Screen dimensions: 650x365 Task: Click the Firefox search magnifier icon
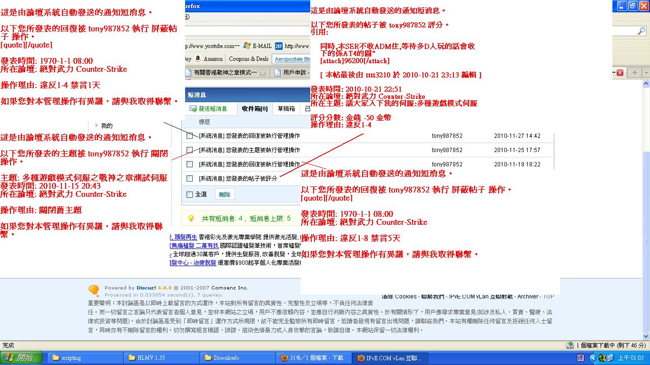click(x=641, y=31)
